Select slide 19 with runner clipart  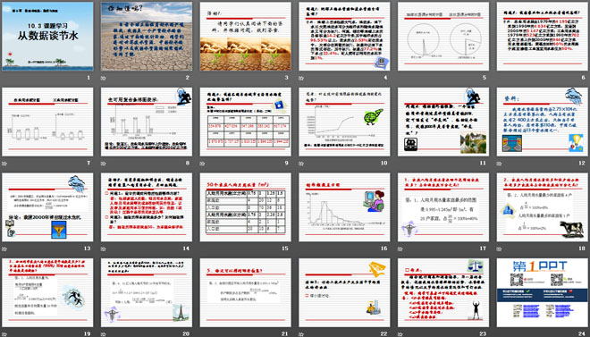(47, 292)
